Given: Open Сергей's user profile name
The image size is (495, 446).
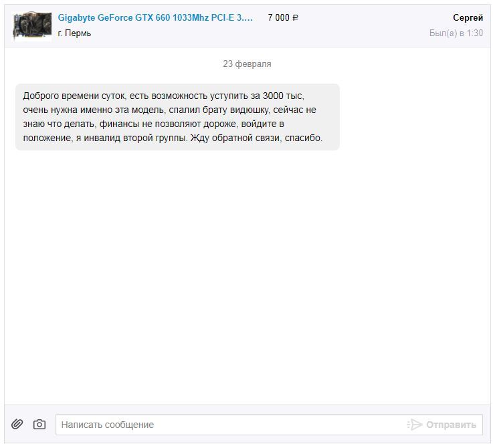Looking at the screenshot, I should 468,18.
